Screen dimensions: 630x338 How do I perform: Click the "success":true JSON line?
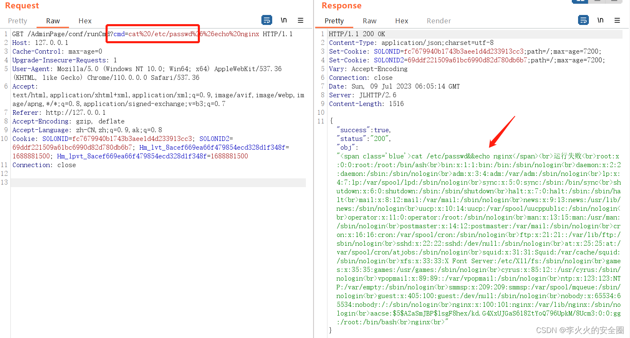click(x=364, y=130)
